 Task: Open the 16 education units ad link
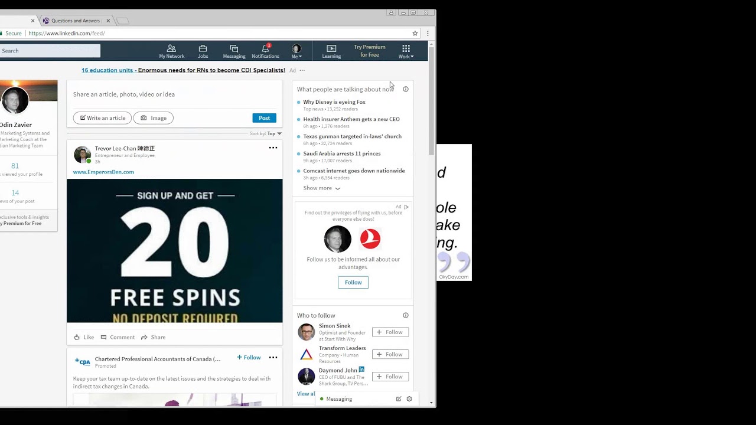[183, 70]
